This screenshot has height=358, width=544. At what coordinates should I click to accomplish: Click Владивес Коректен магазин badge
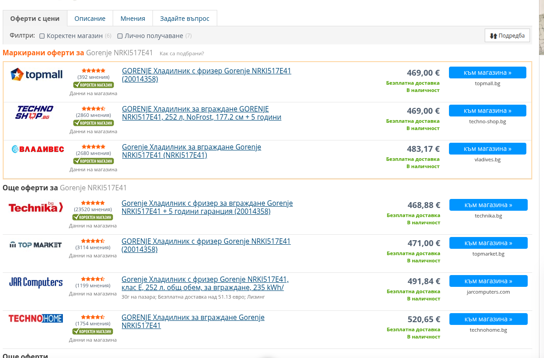coord(93,161)
